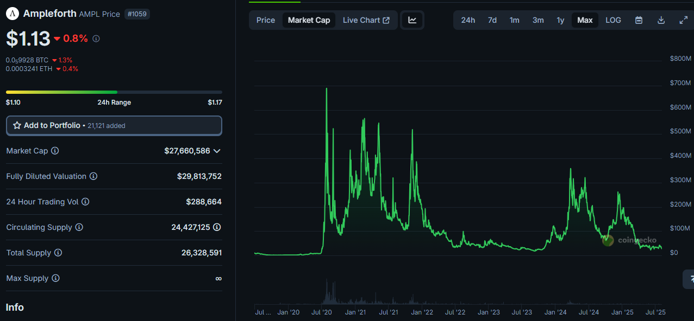Click the #1059 rank badge
The image size is (694, 321).
137,14
